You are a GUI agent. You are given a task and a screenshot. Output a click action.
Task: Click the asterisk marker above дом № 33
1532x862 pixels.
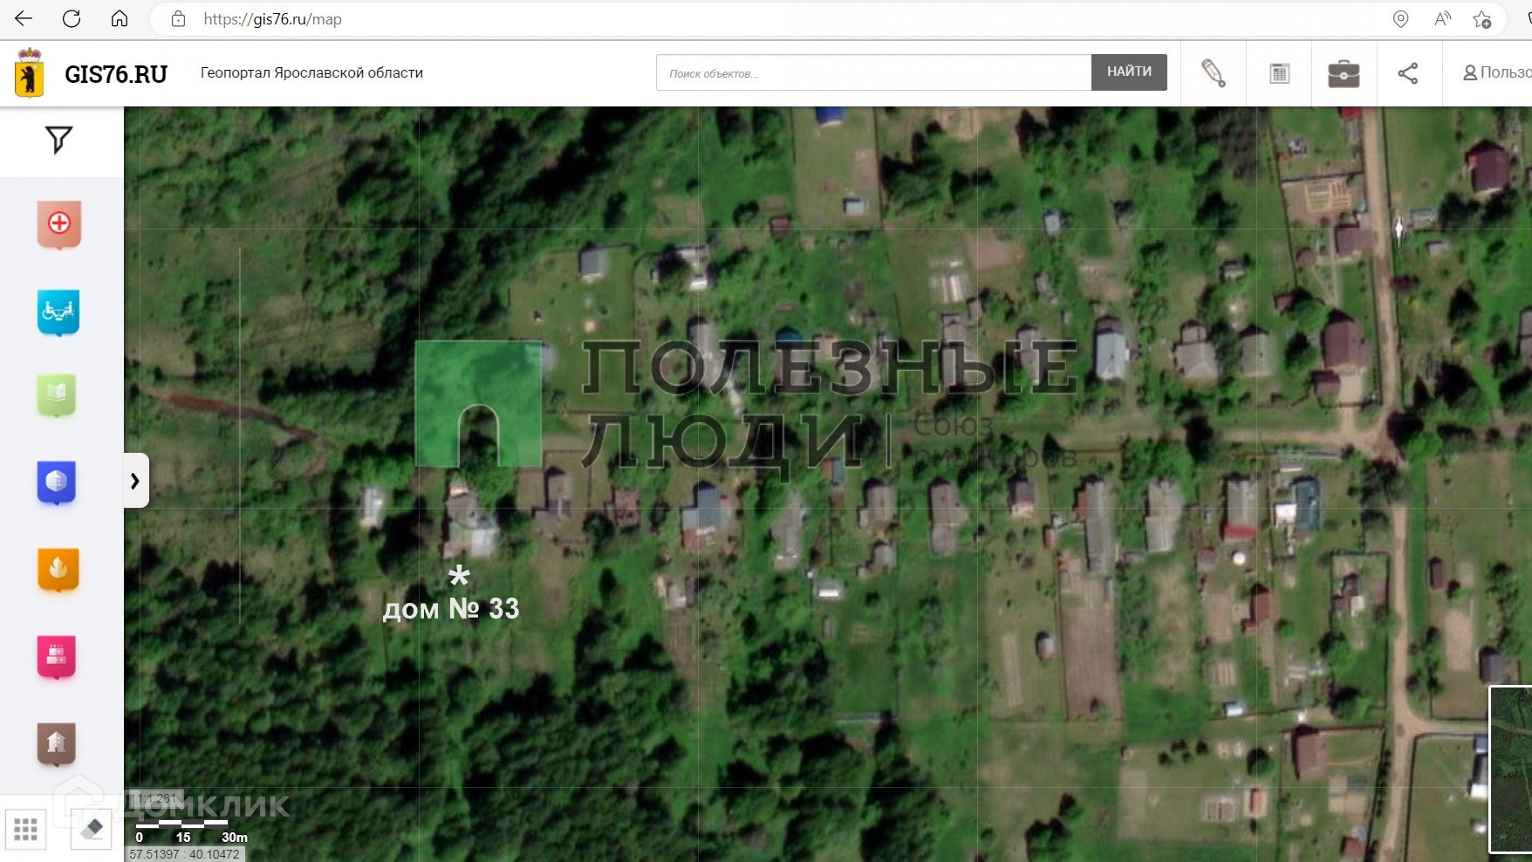click(459, 575)
